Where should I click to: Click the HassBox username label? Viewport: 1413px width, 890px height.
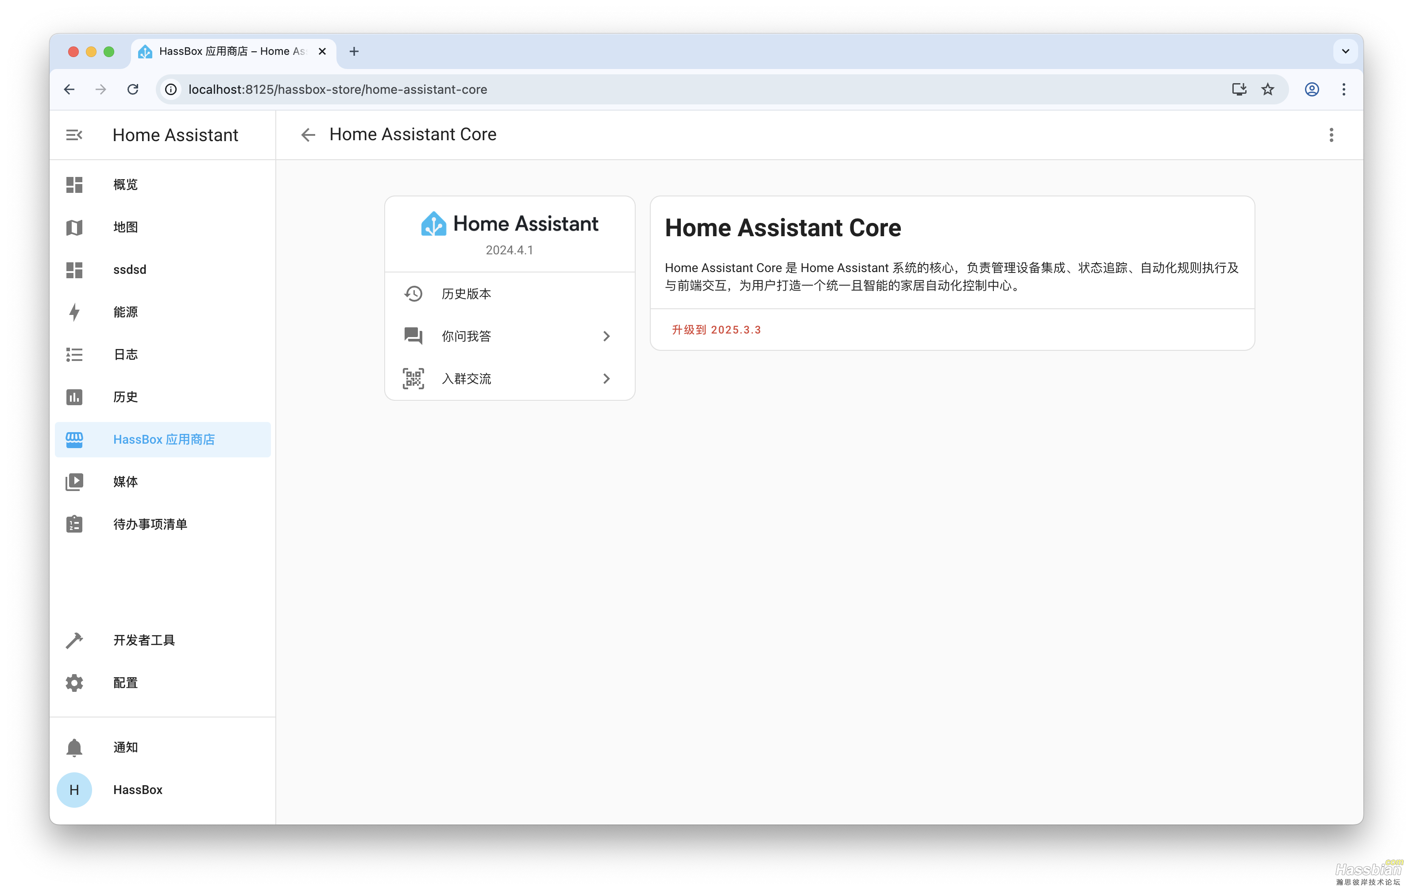click(138, 790)
